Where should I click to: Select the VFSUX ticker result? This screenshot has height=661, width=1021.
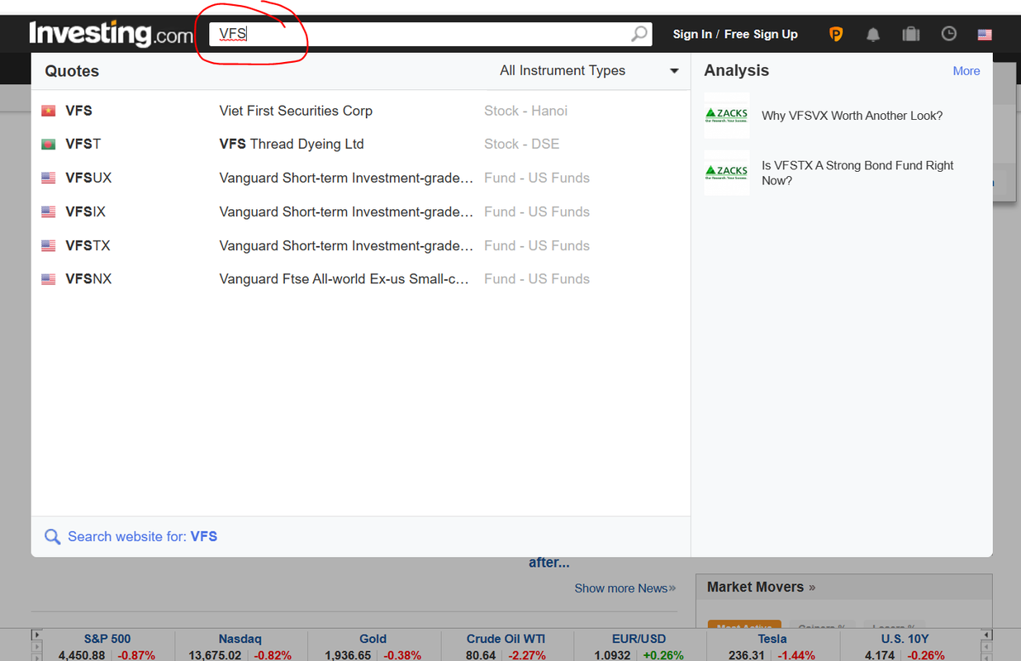[88, 178]
